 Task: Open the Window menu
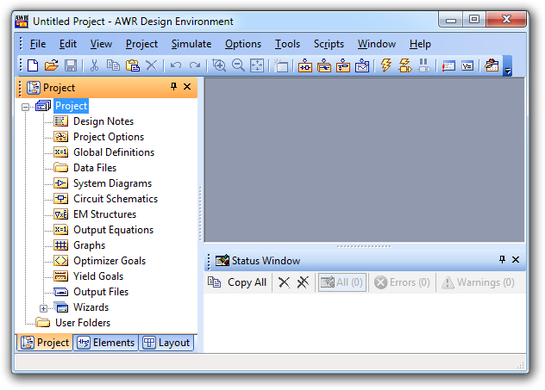(377, 44)
